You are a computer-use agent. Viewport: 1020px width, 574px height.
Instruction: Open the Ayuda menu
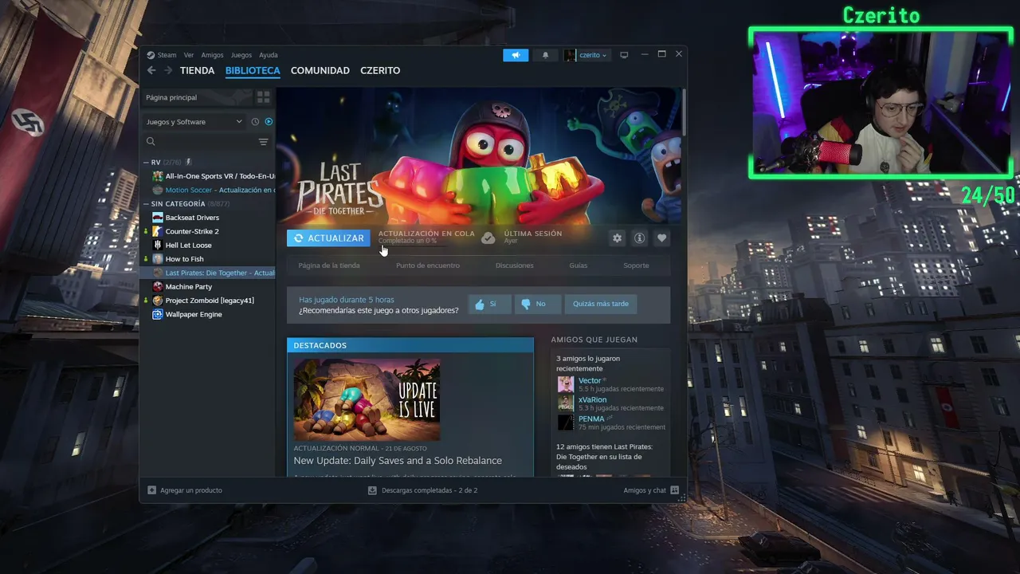(x=269, y=55)
